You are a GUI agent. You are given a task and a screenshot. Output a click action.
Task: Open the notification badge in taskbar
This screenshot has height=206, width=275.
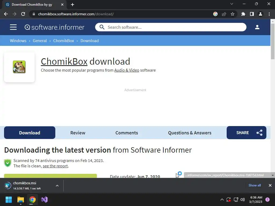coord(267,200)
